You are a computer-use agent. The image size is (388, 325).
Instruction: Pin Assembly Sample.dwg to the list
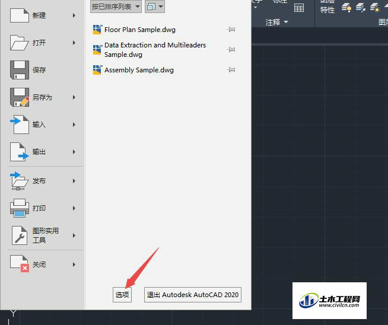pos(231,70)
